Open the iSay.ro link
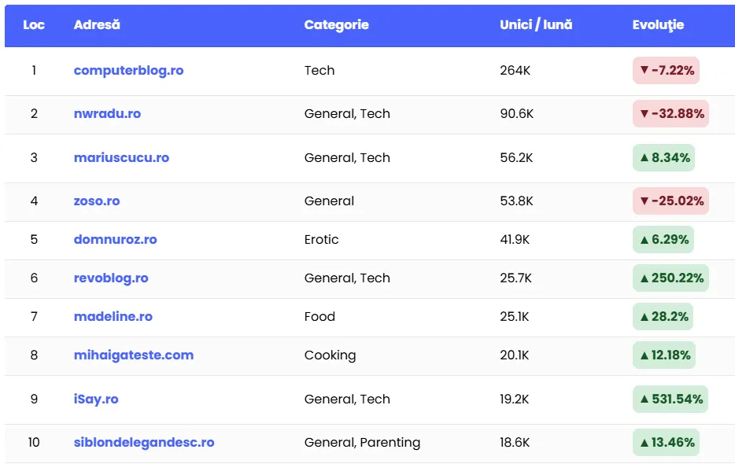Screen dimensions: 735x464 pyautogui.click(x=96, y=399)
